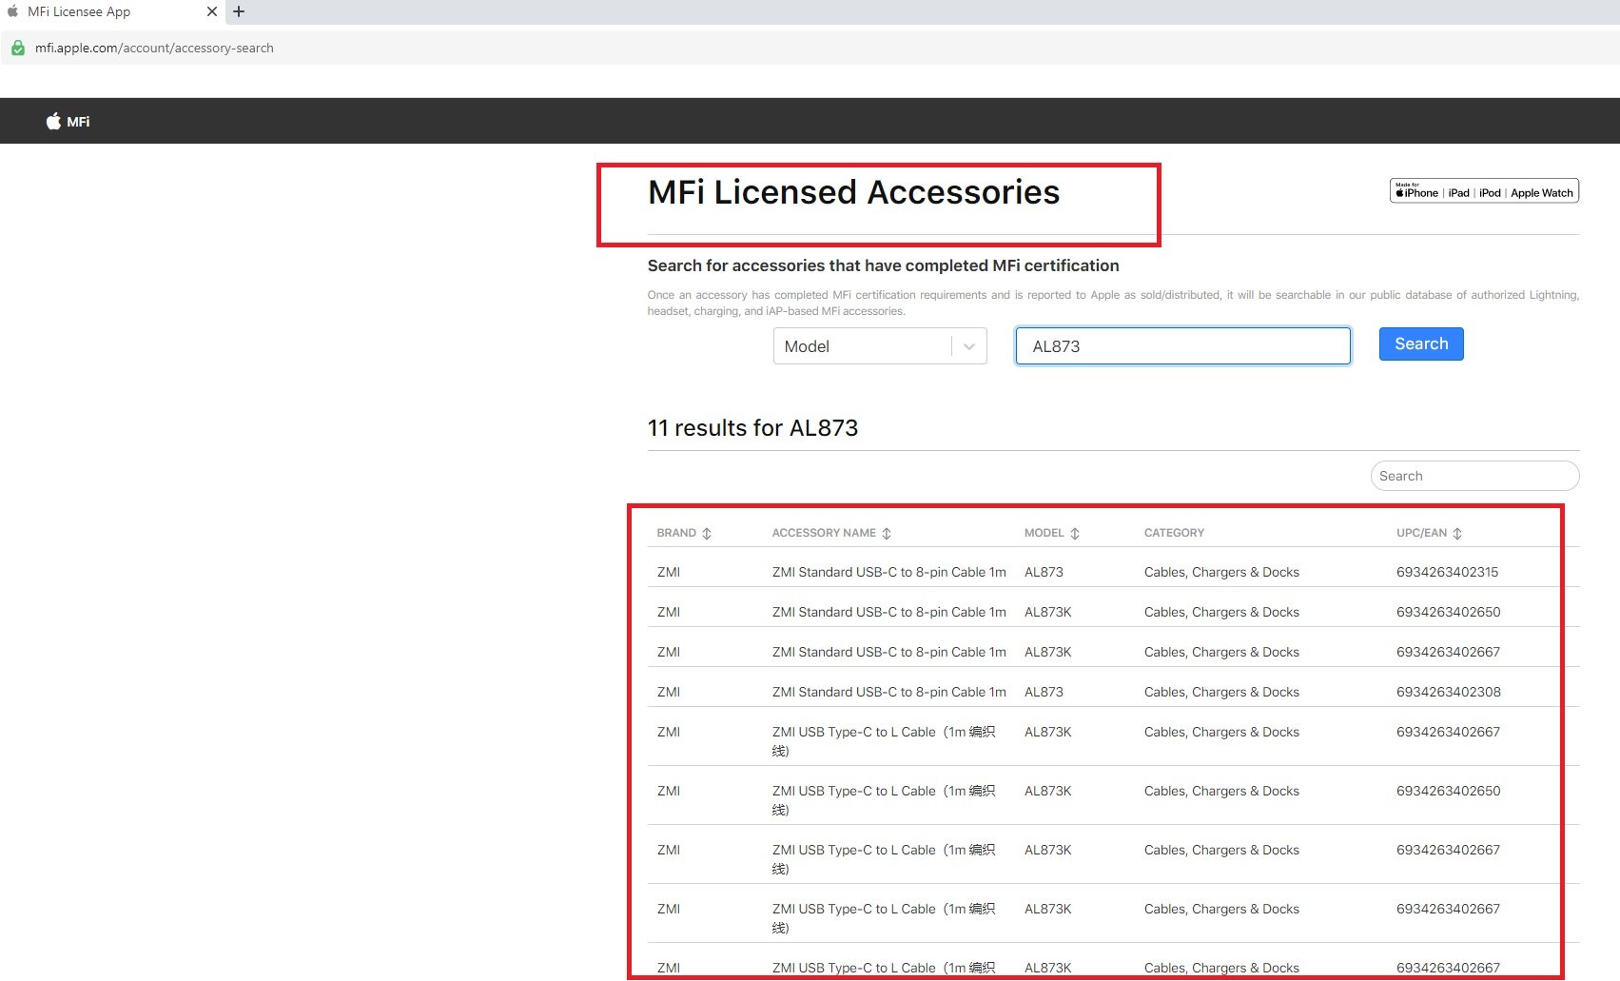Sort by Accessory Name arrows icon
The height and width of the screenshot is (981, 1620).
[887, 534]
